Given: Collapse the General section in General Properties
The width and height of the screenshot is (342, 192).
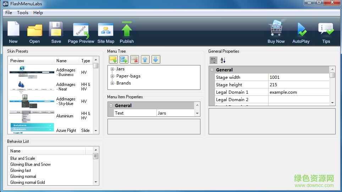Looking at the screenshot, I should 212,70.
